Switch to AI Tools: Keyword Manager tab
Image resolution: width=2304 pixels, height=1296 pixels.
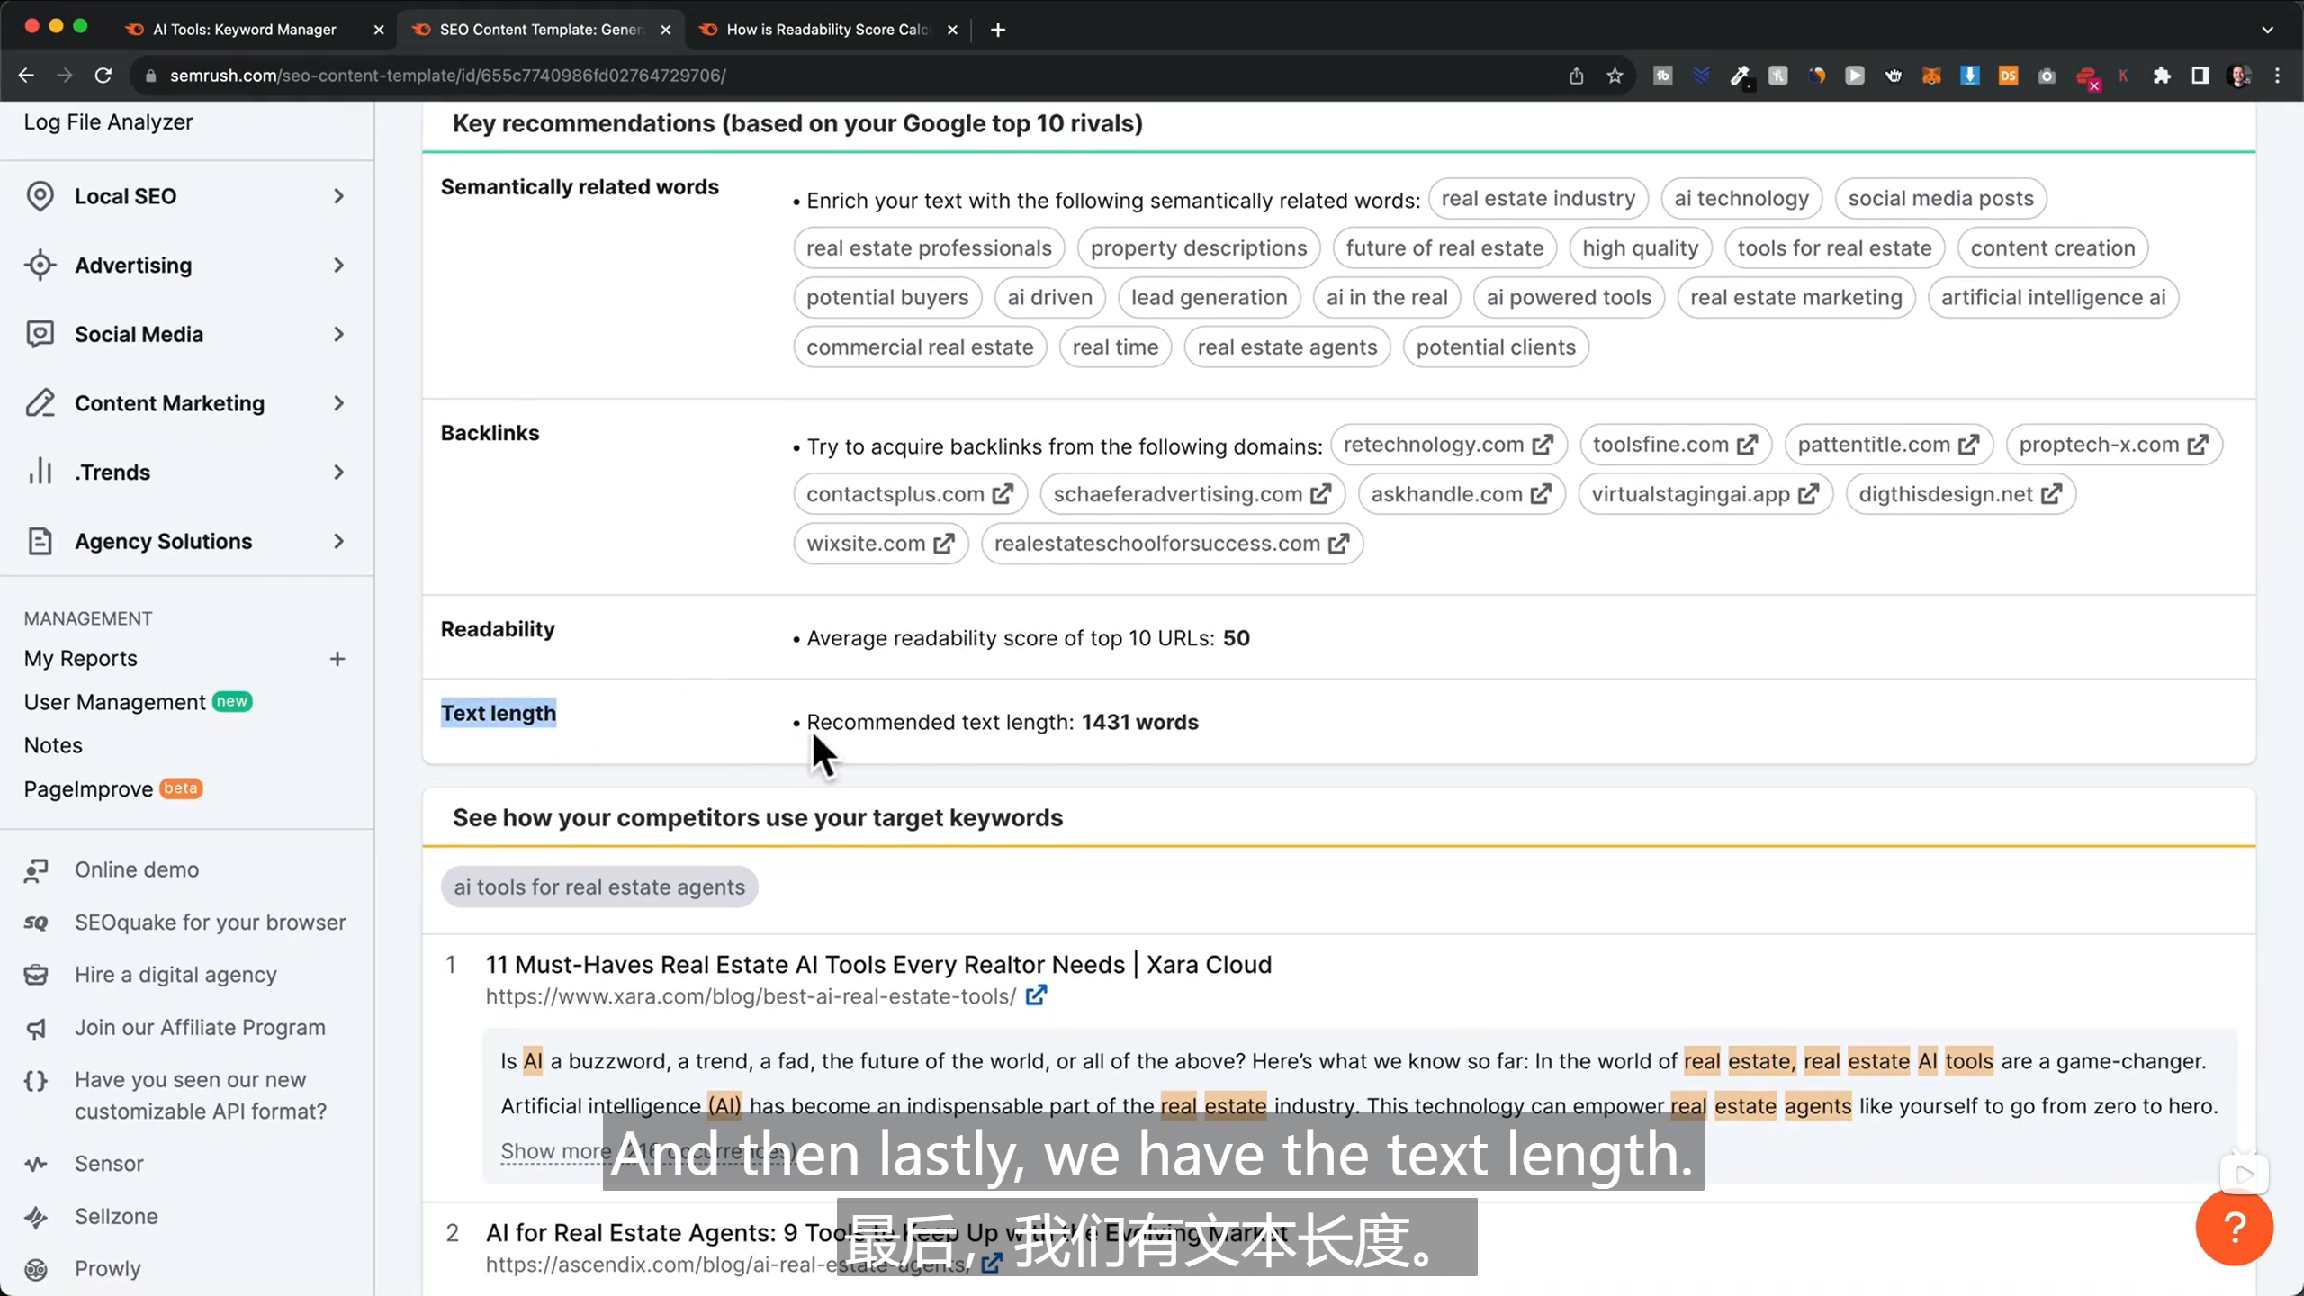pyautogui.click(x=245, y=30)
